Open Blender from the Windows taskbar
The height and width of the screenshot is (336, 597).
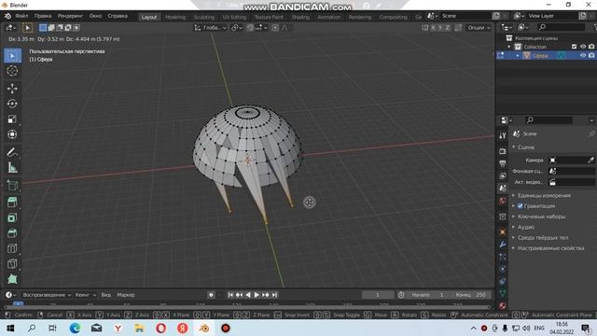tap(203, 328)
